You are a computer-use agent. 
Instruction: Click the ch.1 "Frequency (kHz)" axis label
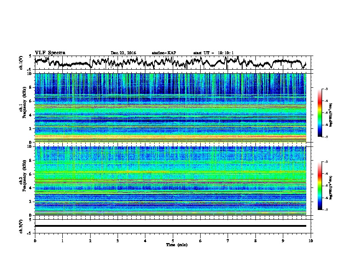tap(25, 102)
